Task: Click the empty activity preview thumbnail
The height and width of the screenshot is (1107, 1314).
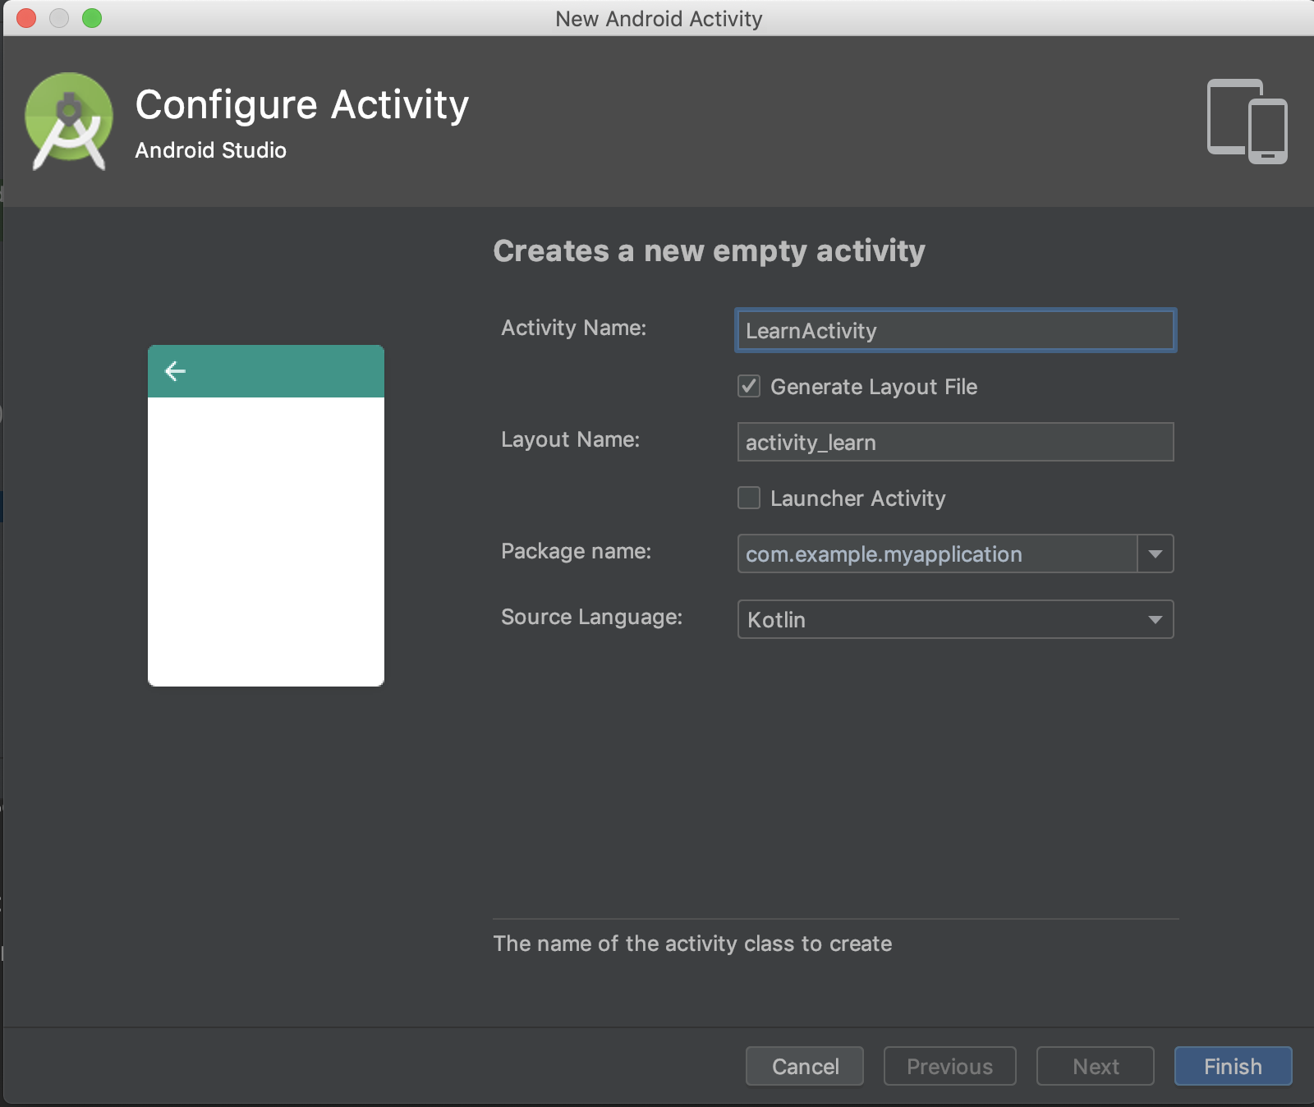Action: point(266,516)
